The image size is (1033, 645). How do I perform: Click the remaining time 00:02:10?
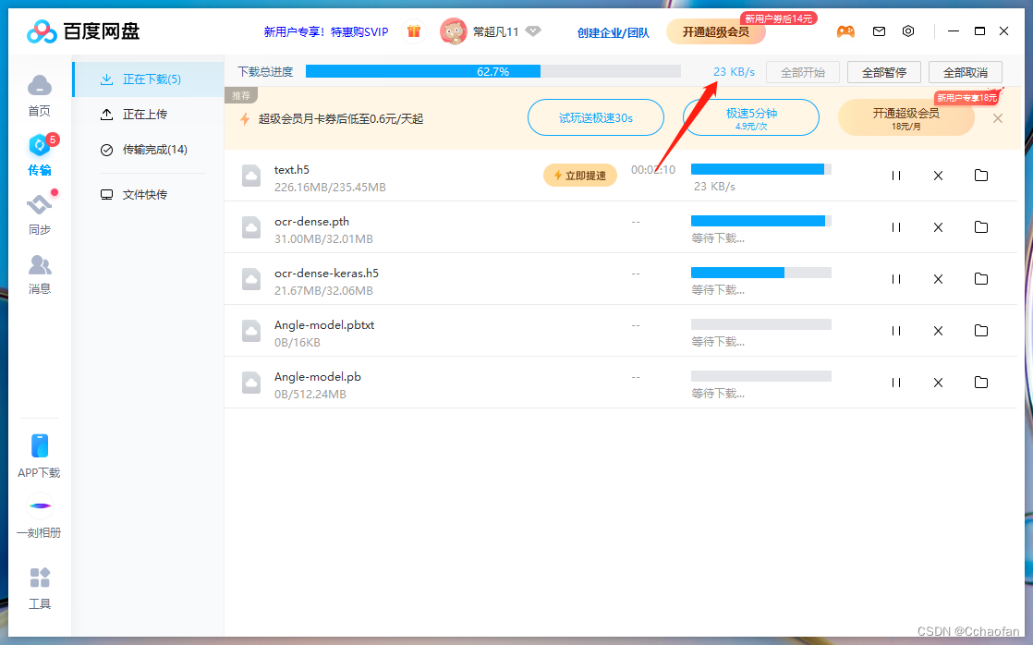point(653,170)
